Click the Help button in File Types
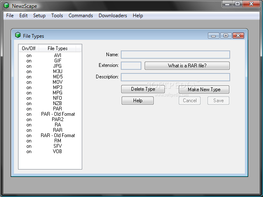 [x=138, y=101]
